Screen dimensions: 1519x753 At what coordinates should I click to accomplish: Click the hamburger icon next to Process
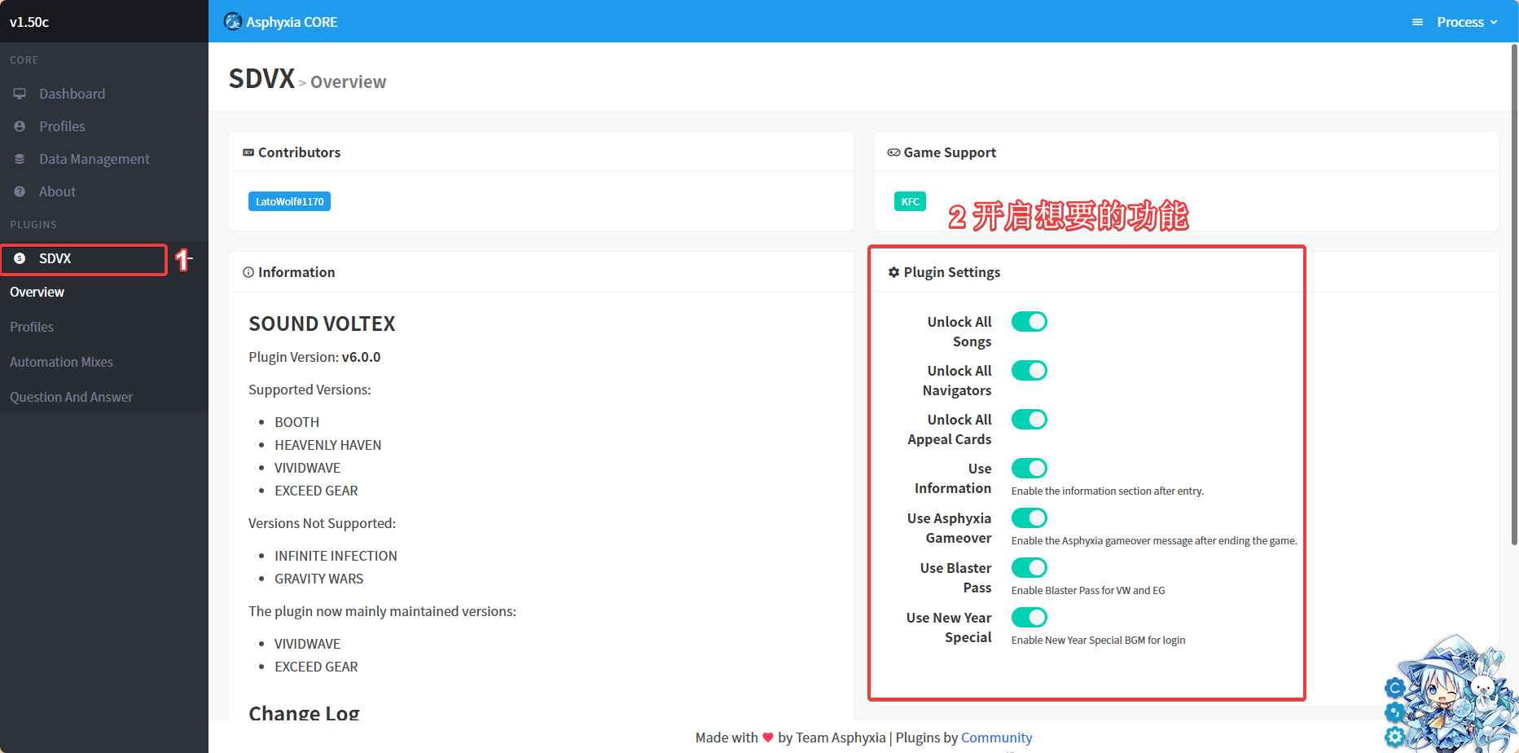[1417, 22]
